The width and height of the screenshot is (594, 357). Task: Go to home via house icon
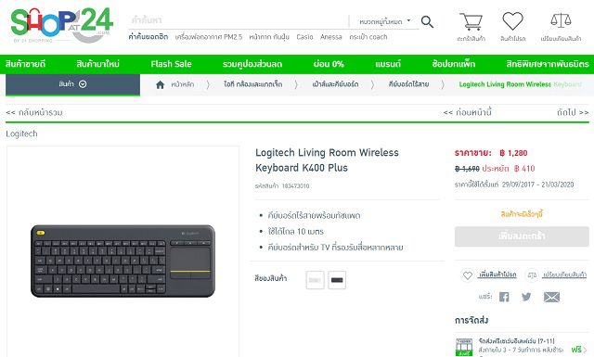(x=160, y=84)
